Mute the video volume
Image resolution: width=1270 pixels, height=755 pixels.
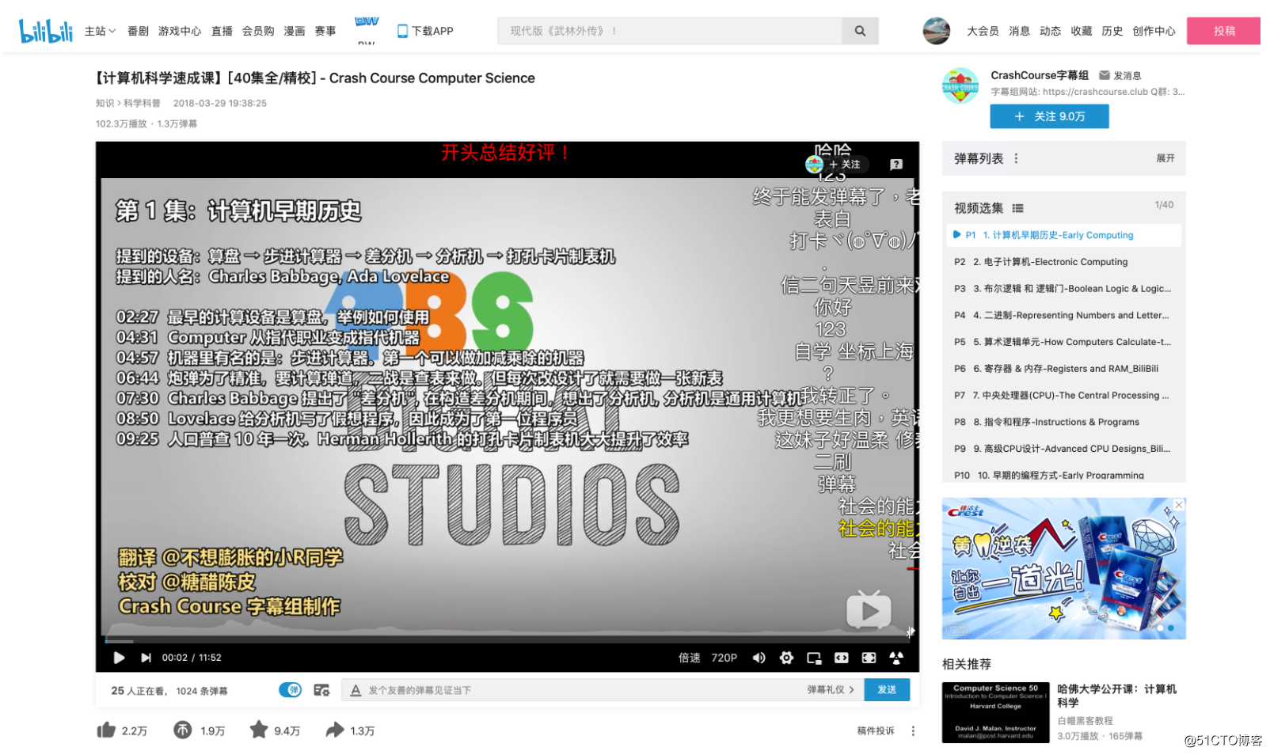[759, 658]
